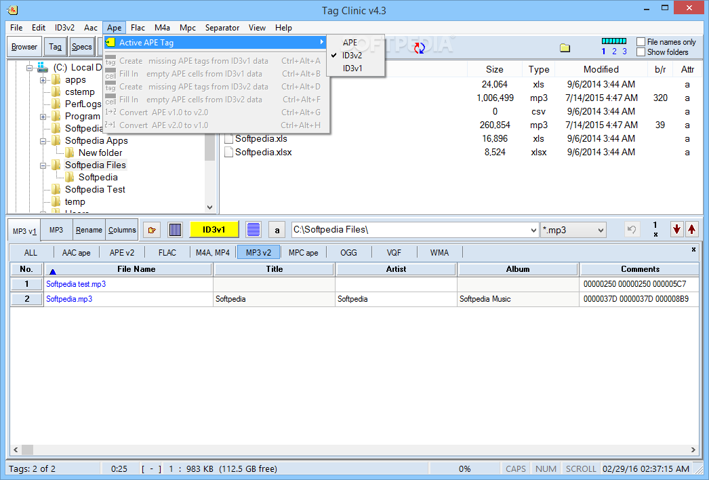
Task: Click the small x closing the tag panel
Action: tap(693, 249)
